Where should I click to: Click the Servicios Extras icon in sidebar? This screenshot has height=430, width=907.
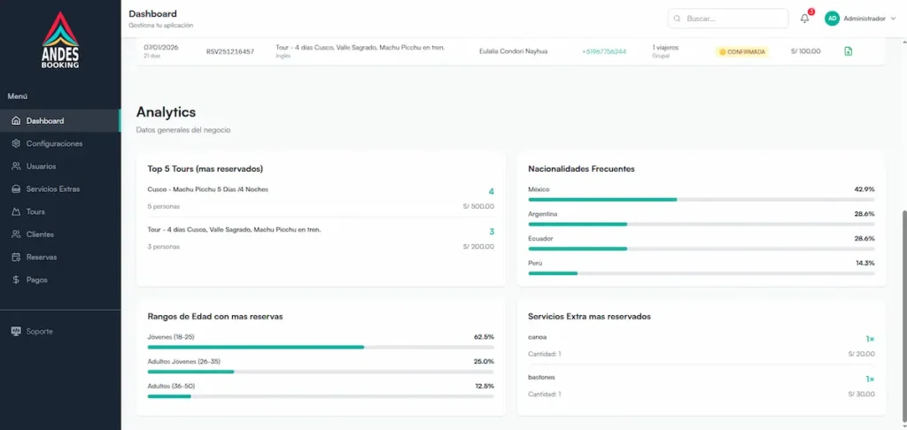pyautogui.click(x=16, y=189)
